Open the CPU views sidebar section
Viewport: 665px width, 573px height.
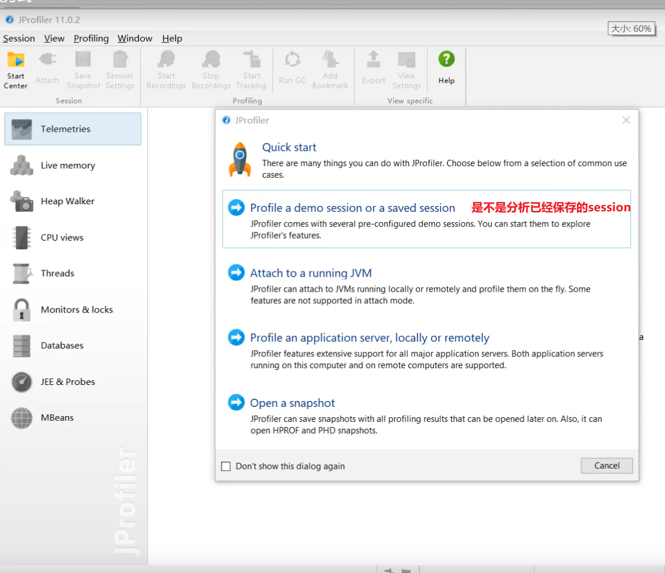pyautogui.click(x=73, y=237)
